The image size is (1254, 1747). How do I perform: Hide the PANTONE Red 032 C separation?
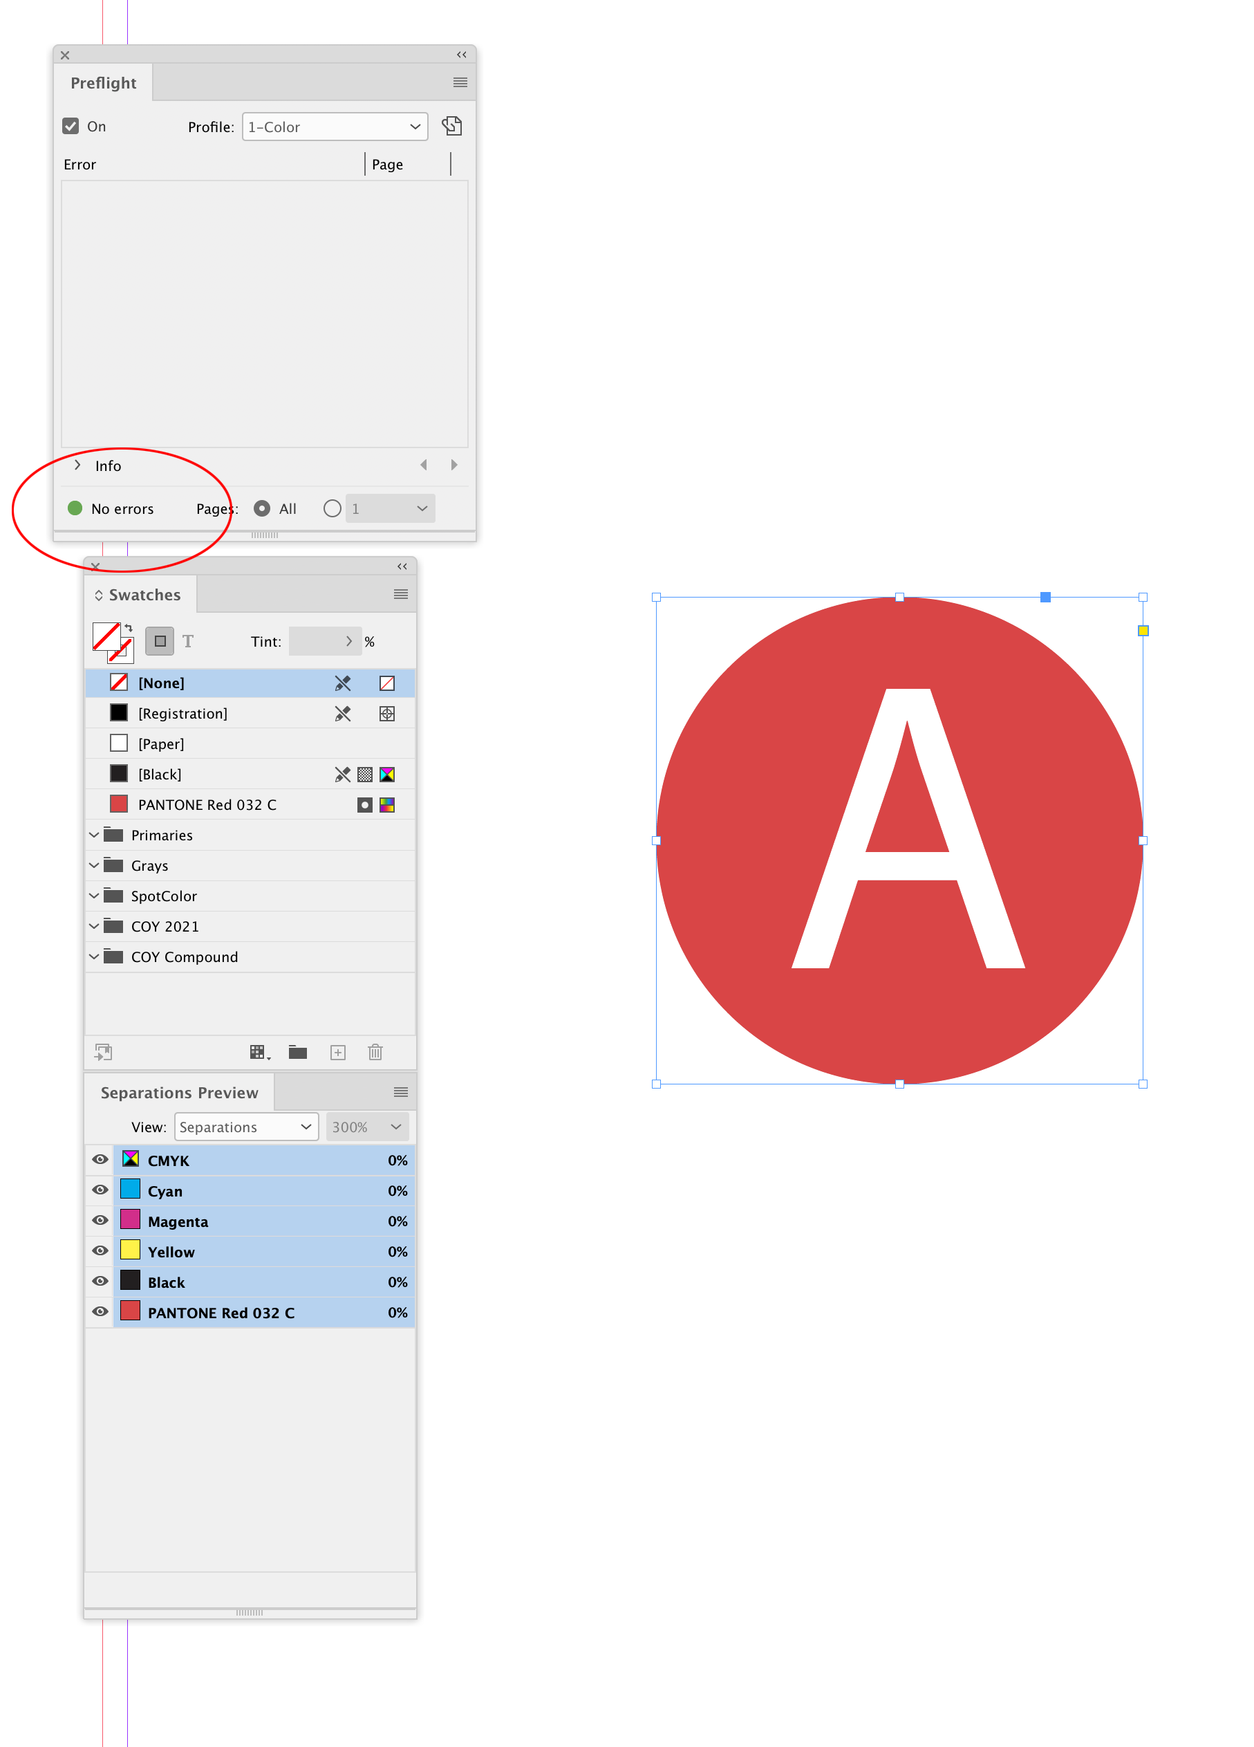(x=100, y=1312)
